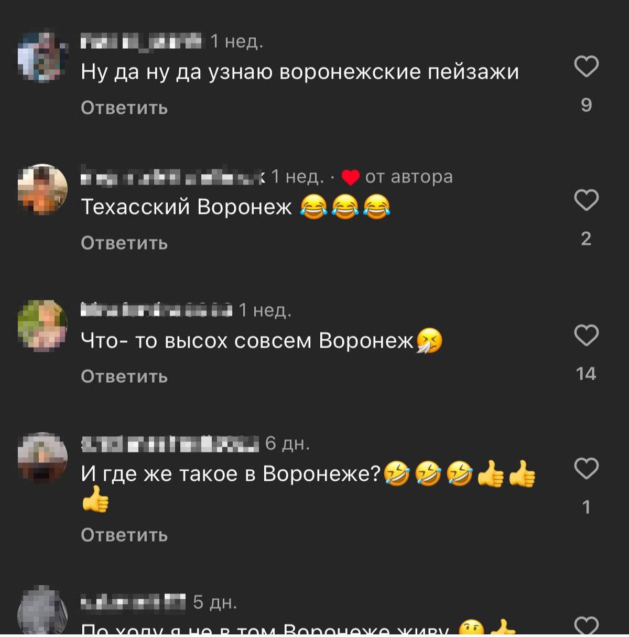Reply to 'Что- то высох' comment
This screenshot has height=637, width=629.
124,376
